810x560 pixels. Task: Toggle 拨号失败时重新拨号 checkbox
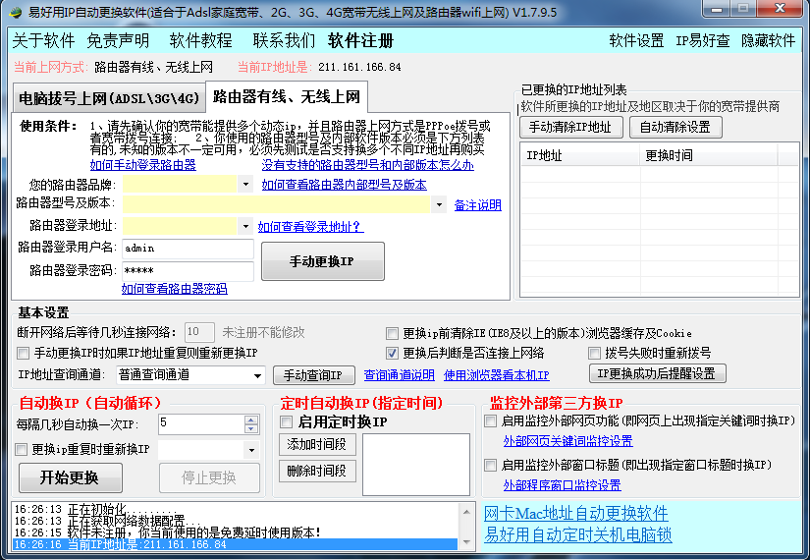[x=595, y=353]
